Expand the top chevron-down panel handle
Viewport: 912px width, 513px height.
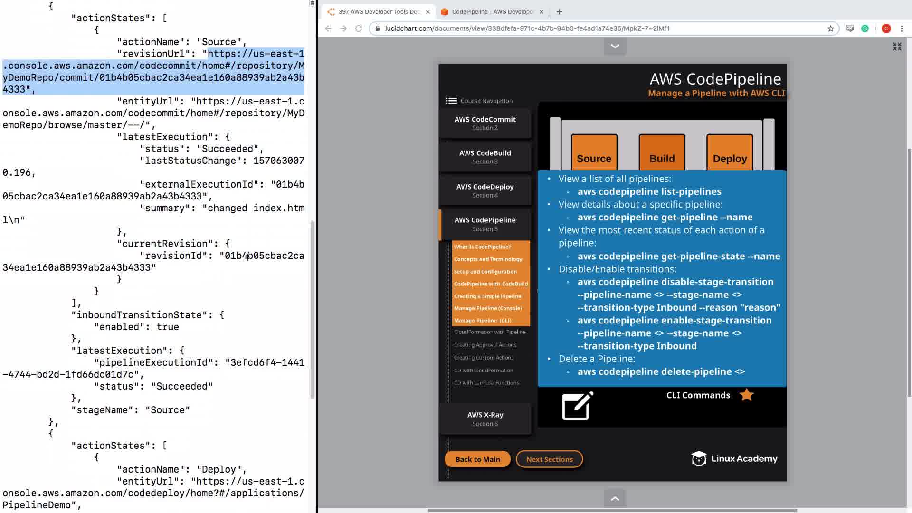click(615, 46)
